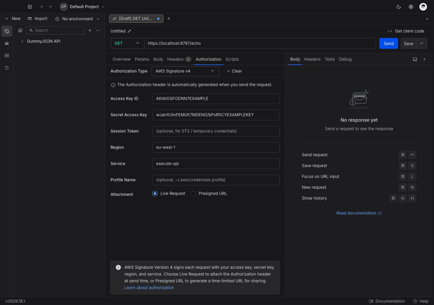Screen dimensions: 434x305
Task: Click the Session Token field
Action: 216,131
